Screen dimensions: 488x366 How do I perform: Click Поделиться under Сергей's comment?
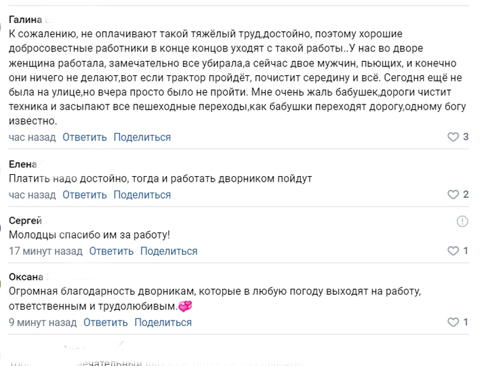tap(169, 251)
